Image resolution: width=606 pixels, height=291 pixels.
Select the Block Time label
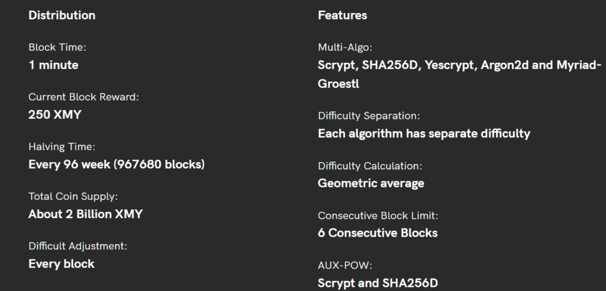pyautogui.click(x=57, y=47)
